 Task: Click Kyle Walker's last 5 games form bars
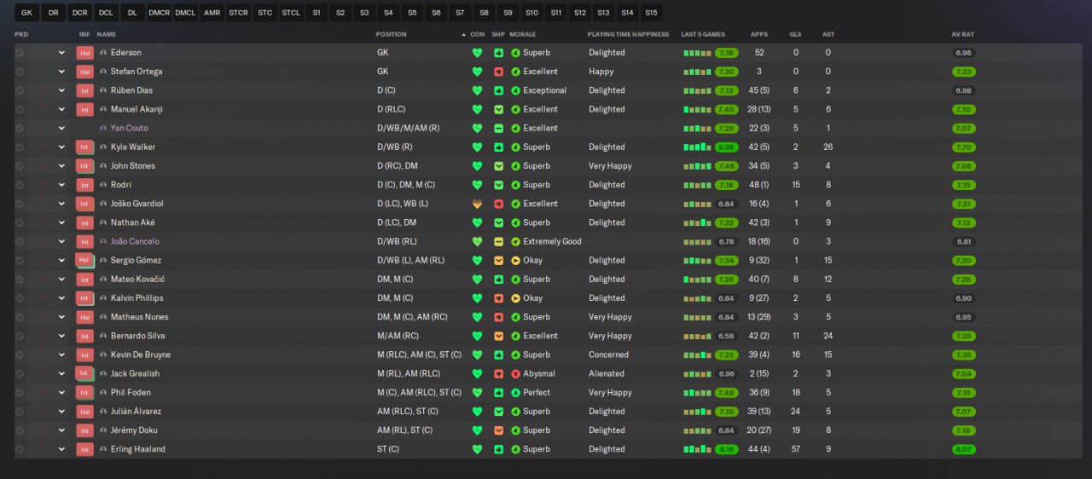697,147
